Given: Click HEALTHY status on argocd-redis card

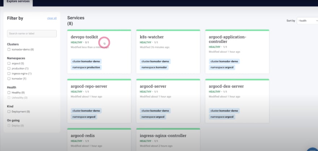Looking at the screenshot, I should 77,141.
